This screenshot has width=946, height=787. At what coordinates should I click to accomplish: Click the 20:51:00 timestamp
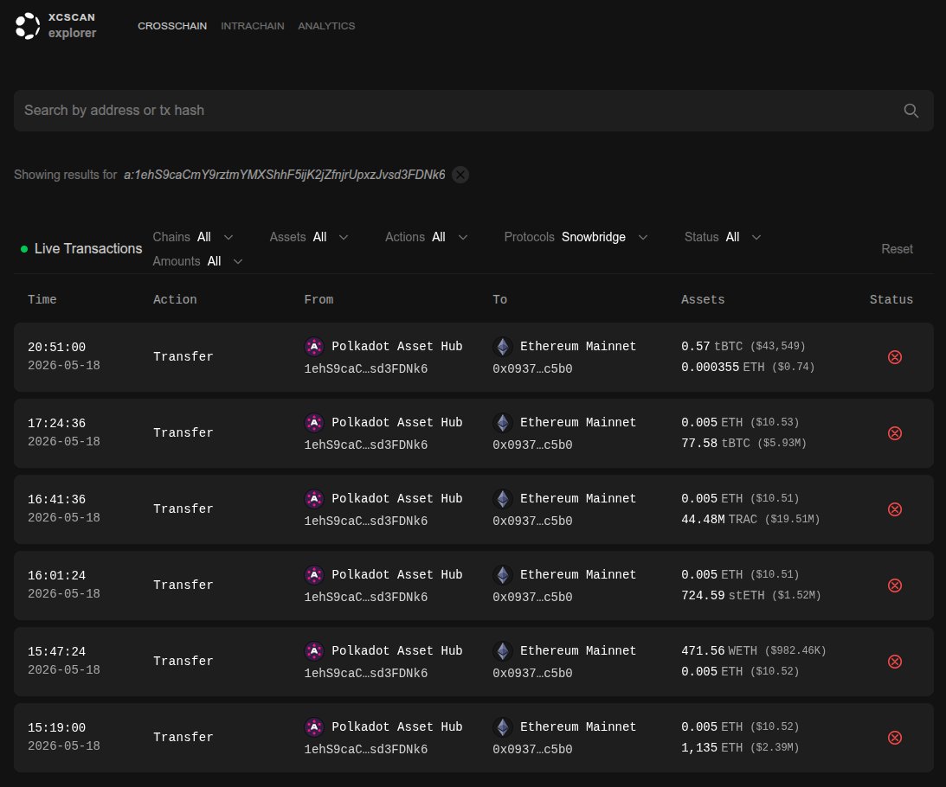pyautogui.click(x=57, y=348)
